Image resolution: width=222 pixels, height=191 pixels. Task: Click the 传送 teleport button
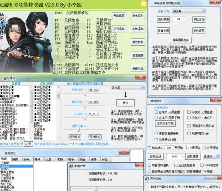point(125,103)
